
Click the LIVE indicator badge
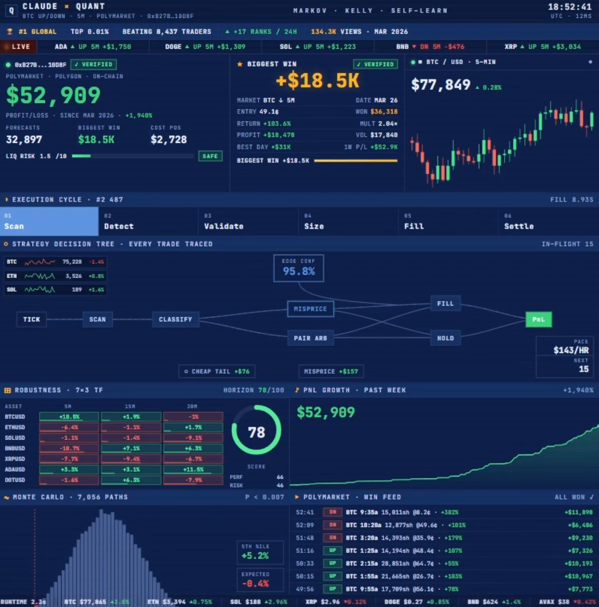click(x=18, y=47)
